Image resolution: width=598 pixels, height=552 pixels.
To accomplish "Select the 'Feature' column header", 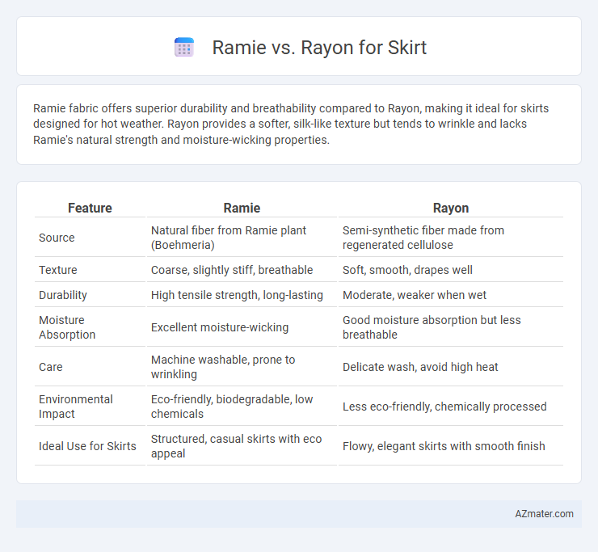I will coord(90,208).
